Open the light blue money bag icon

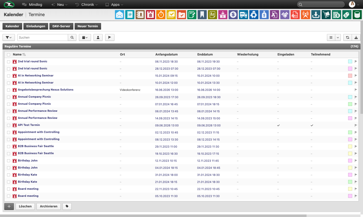[264, 15]
